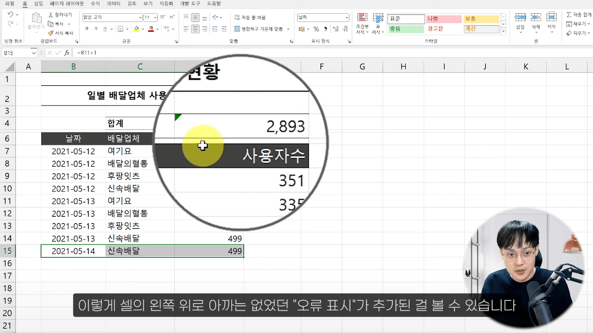593x333 pixels.
Task: Click the text orientation icon
Action: pyautogui.click(x=215, y=17)
